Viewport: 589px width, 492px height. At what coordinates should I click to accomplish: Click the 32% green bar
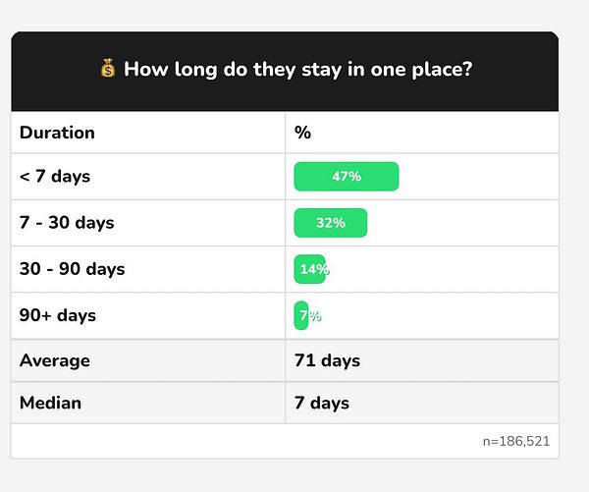tap(331, 223)
